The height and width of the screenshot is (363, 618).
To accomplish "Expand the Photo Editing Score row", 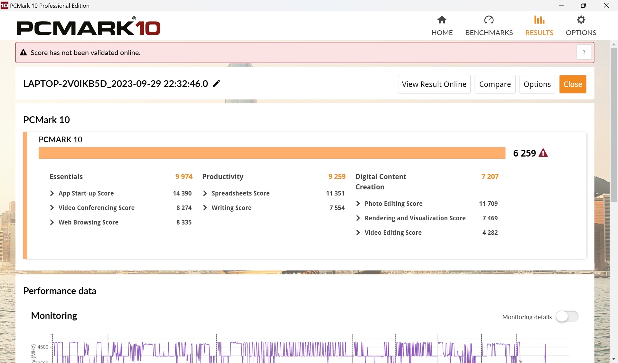I will [358, 204].
